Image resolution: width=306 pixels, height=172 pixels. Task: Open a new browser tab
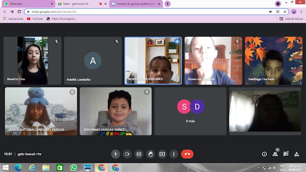tap(167, 4)
